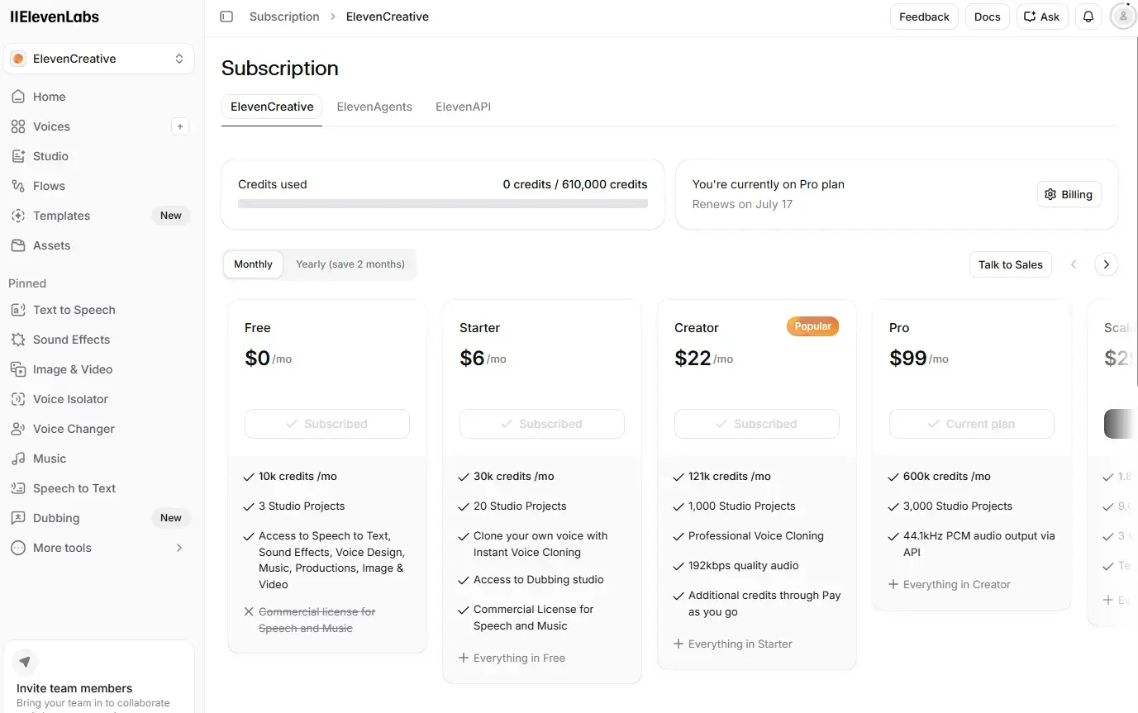The width and height of the screenshot is (1138, 713).
Task: Click the Templates icon in sidebar
Action: tap(17, 216)
